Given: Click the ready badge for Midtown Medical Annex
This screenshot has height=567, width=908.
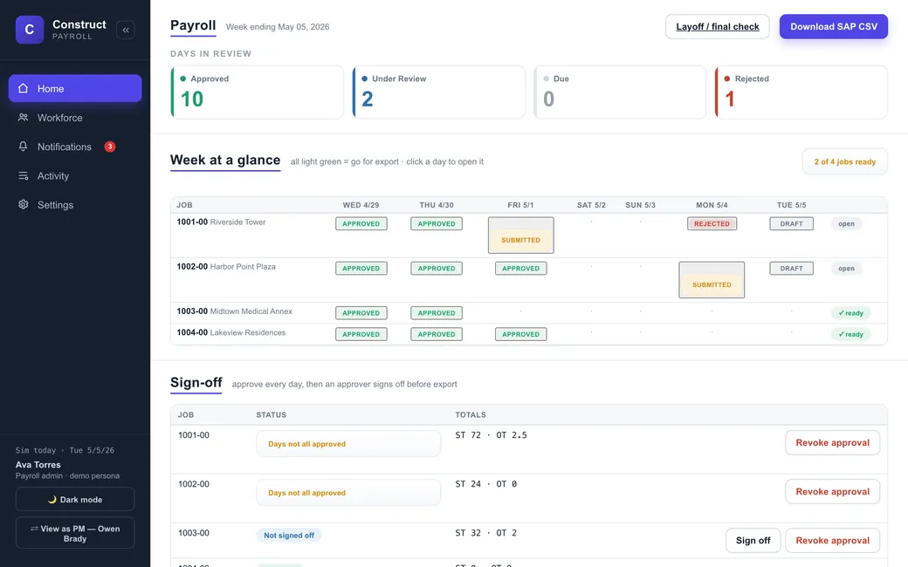Looking at the screenshot, I should [850, 313].
